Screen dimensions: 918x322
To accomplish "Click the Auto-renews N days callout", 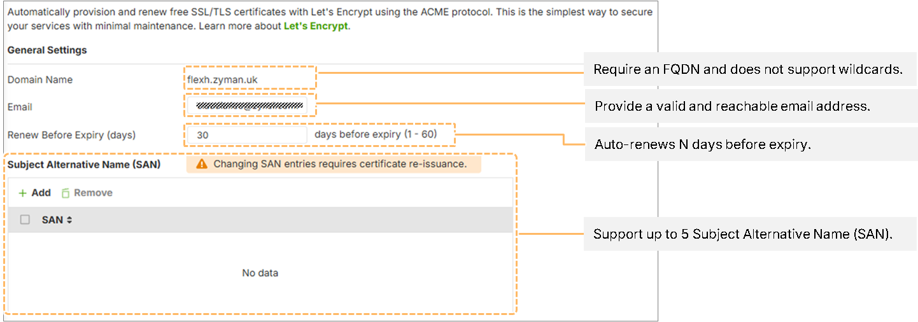I will point(702,144).
